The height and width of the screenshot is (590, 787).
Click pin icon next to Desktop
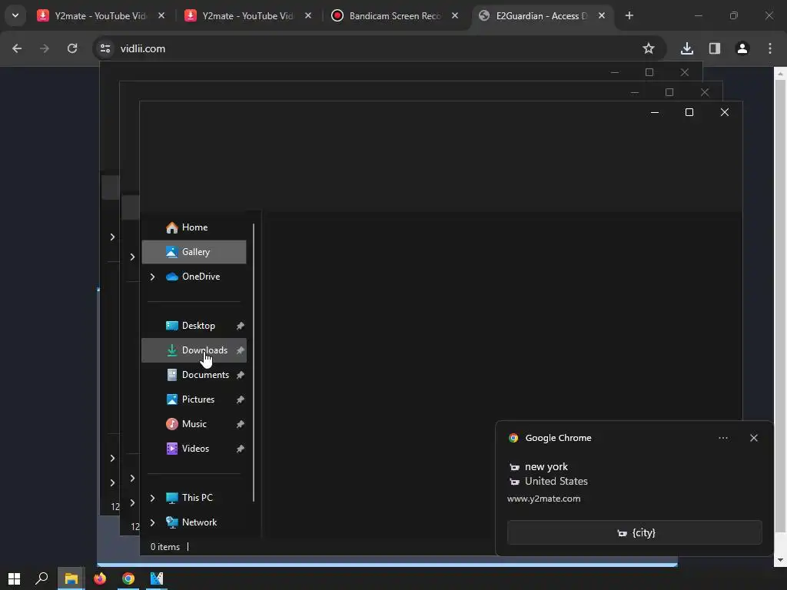(x=241, y=326)
